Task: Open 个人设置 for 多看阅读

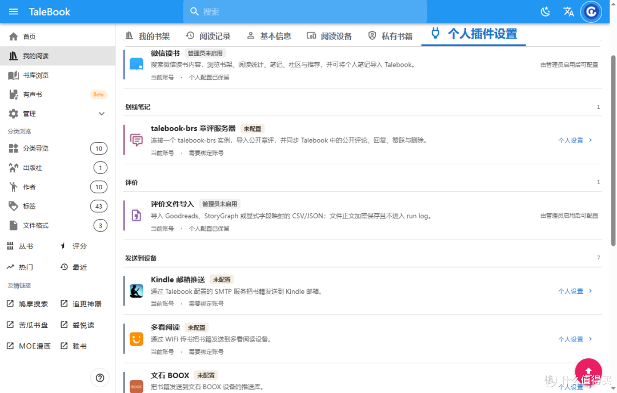Action: click(x=575, y=339)
